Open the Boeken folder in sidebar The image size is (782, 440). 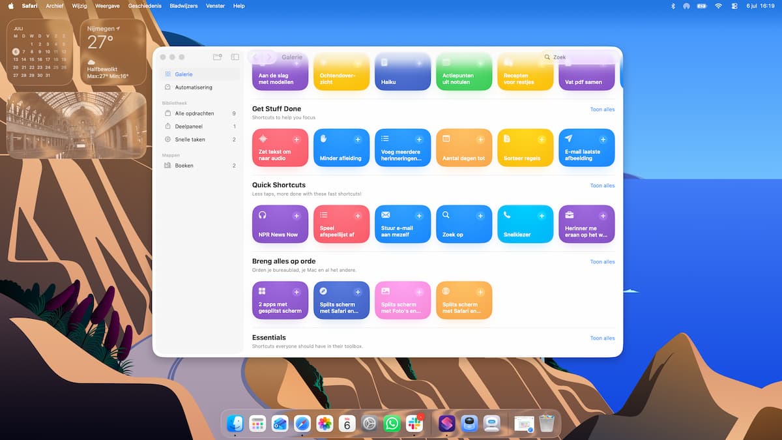(199, 166)
